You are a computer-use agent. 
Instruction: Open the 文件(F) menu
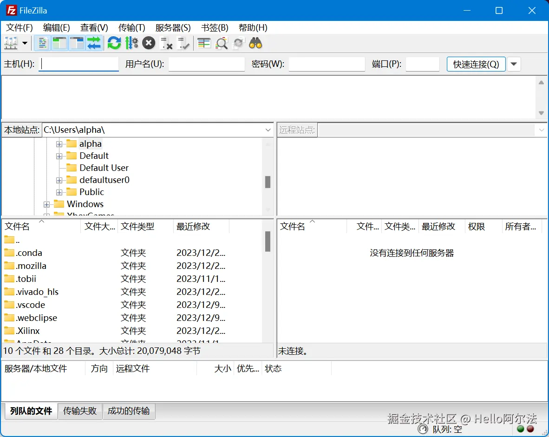pos(19,28)
